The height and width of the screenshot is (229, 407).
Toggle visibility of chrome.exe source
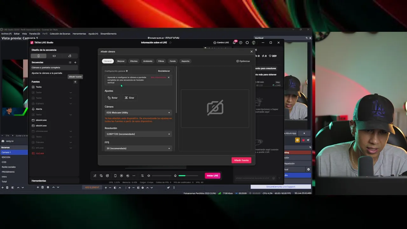pyautogui.click(x=71, y=131)
